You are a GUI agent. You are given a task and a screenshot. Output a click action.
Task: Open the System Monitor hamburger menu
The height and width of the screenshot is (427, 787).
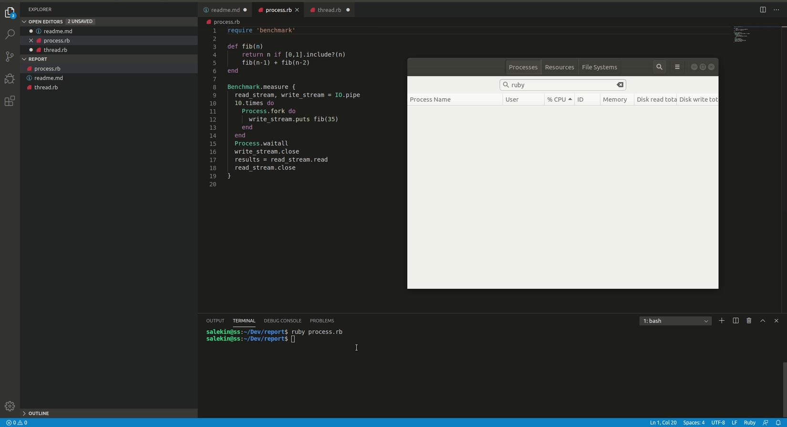(677, 67)
